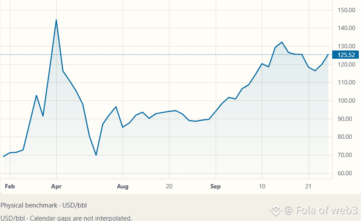Click the 150.00 price axis label

click(347, 10)
